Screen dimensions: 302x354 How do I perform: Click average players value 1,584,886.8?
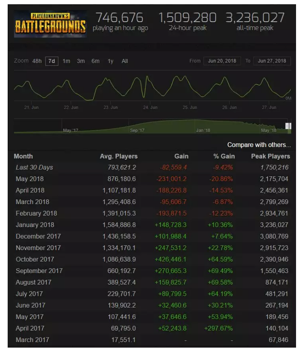119,225
